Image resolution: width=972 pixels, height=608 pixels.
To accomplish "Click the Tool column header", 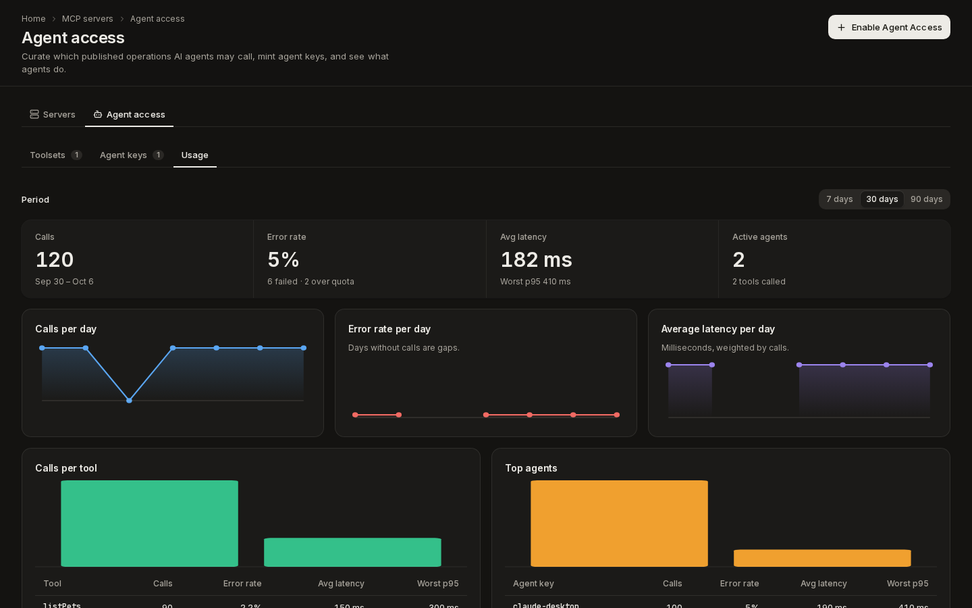I will (x=52, y=584).
